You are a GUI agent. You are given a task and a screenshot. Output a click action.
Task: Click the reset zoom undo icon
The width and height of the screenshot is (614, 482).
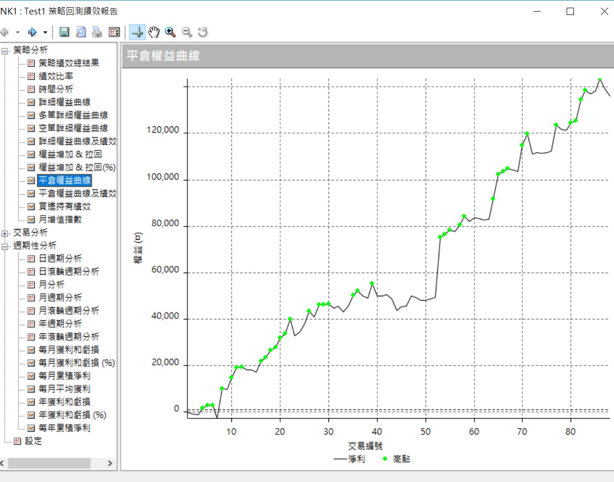tap(203, 32)
